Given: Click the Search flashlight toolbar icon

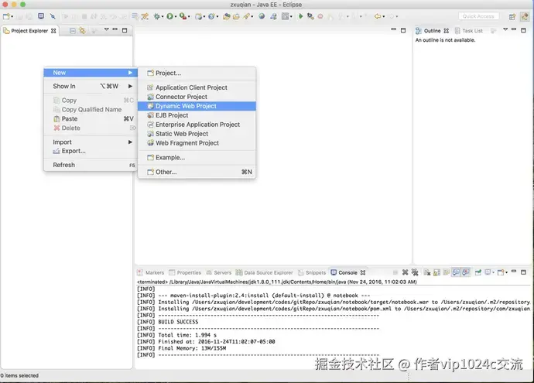Looking at the screenshot, I should pyautogui.click(x=246, y=16).
